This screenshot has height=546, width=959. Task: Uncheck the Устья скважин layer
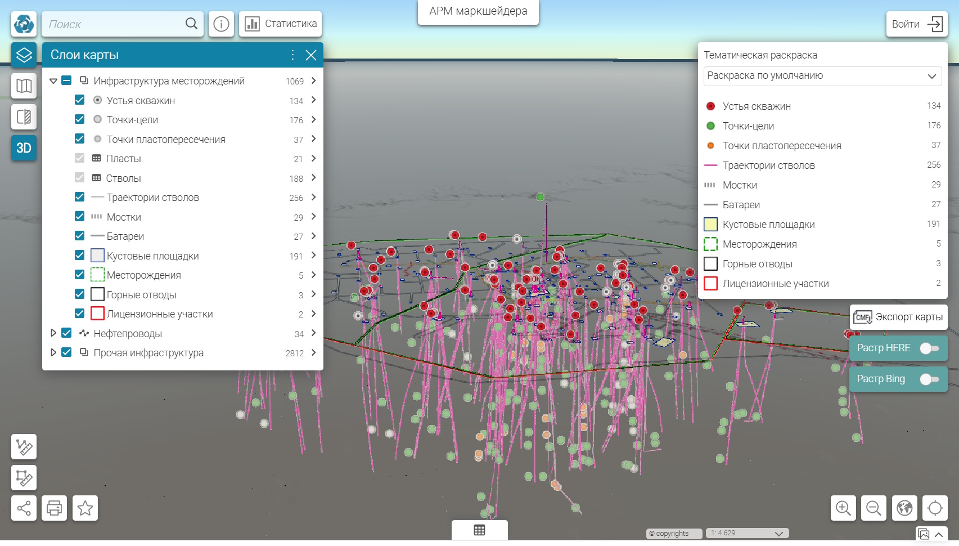click(80, 100)
